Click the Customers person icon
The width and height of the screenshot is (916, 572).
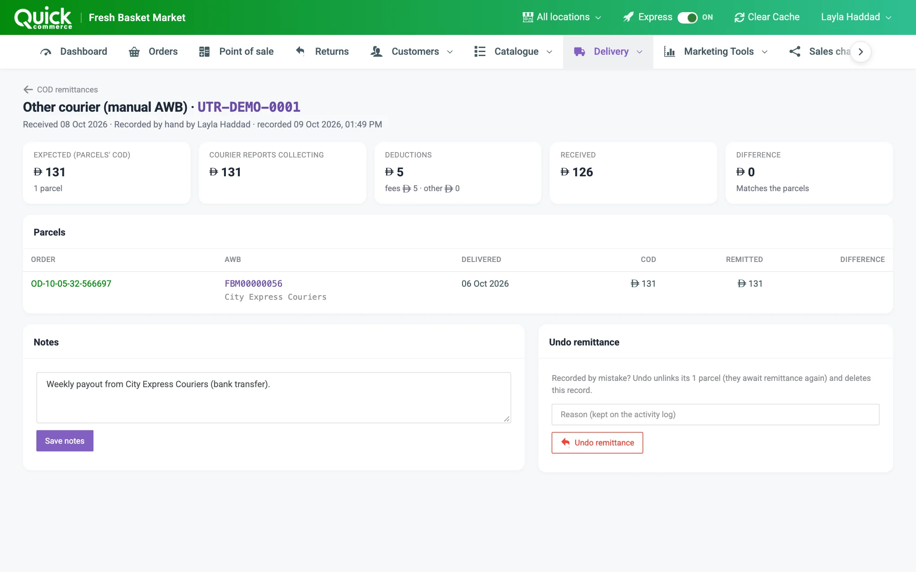376,52
